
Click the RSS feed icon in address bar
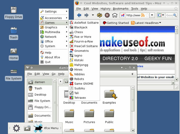click(x=143, y=15)
